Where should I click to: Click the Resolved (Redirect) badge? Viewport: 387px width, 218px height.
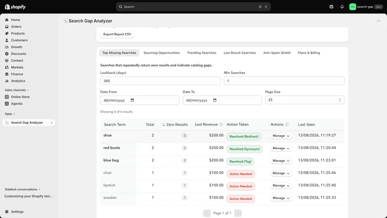coord(244,137)
